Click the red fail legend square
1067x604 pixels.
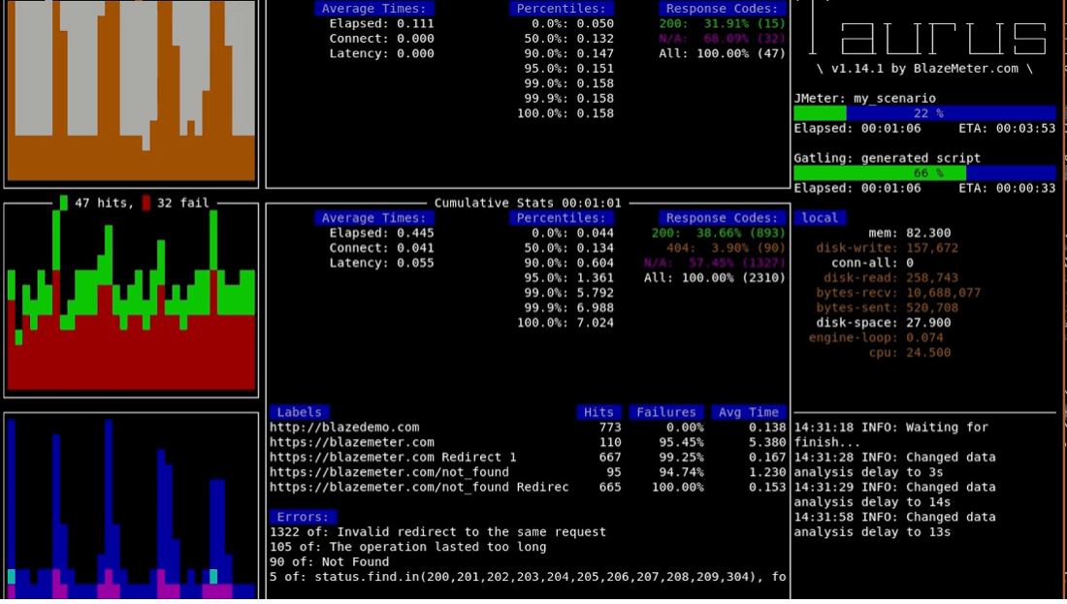(x=145, y=203)
